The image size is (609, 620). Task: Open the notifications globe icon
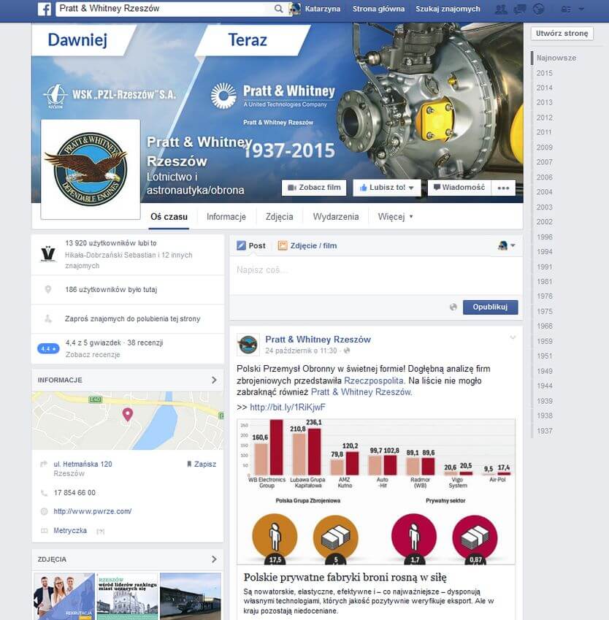tap(538, 9)
